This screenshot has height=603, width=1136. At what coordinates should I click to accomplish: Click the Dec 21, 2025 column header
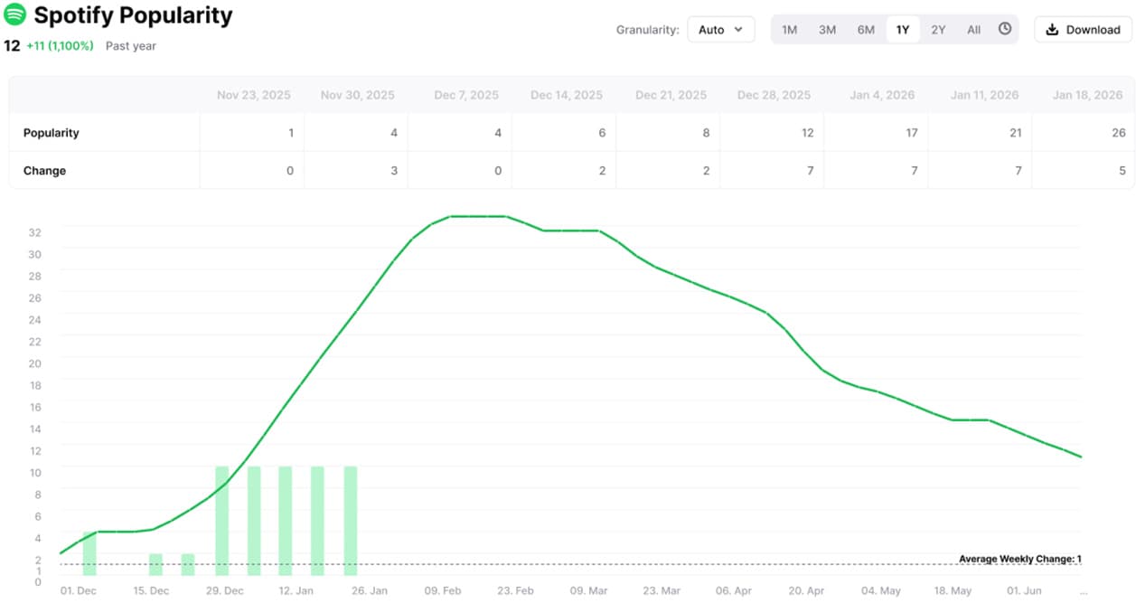click(671, 95)
